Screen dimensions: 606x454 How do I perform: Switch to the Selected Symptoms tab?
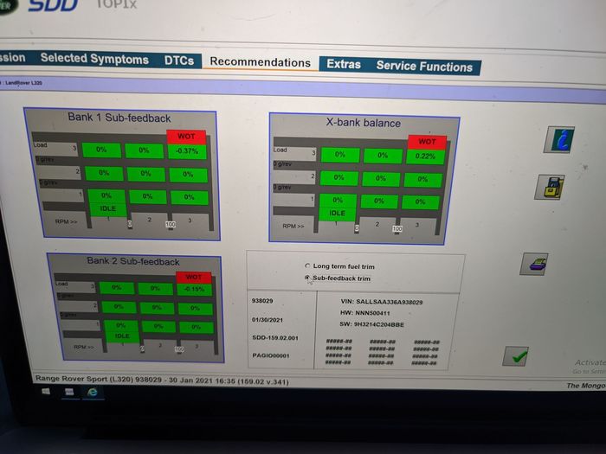(94, 59)
